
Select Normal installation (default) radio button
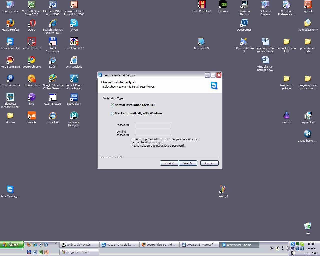pos(112,105)
